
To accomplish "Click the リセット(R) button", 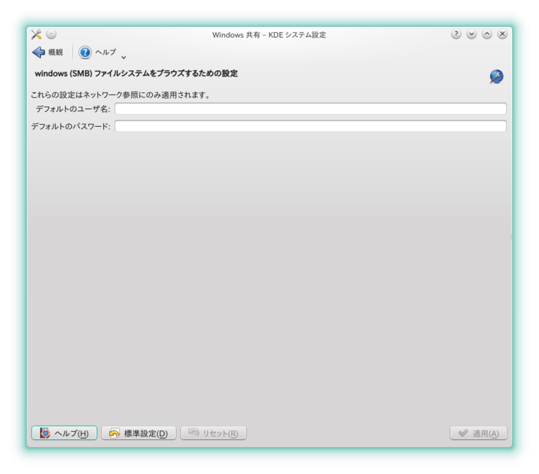I will click(x=214, y=433).
